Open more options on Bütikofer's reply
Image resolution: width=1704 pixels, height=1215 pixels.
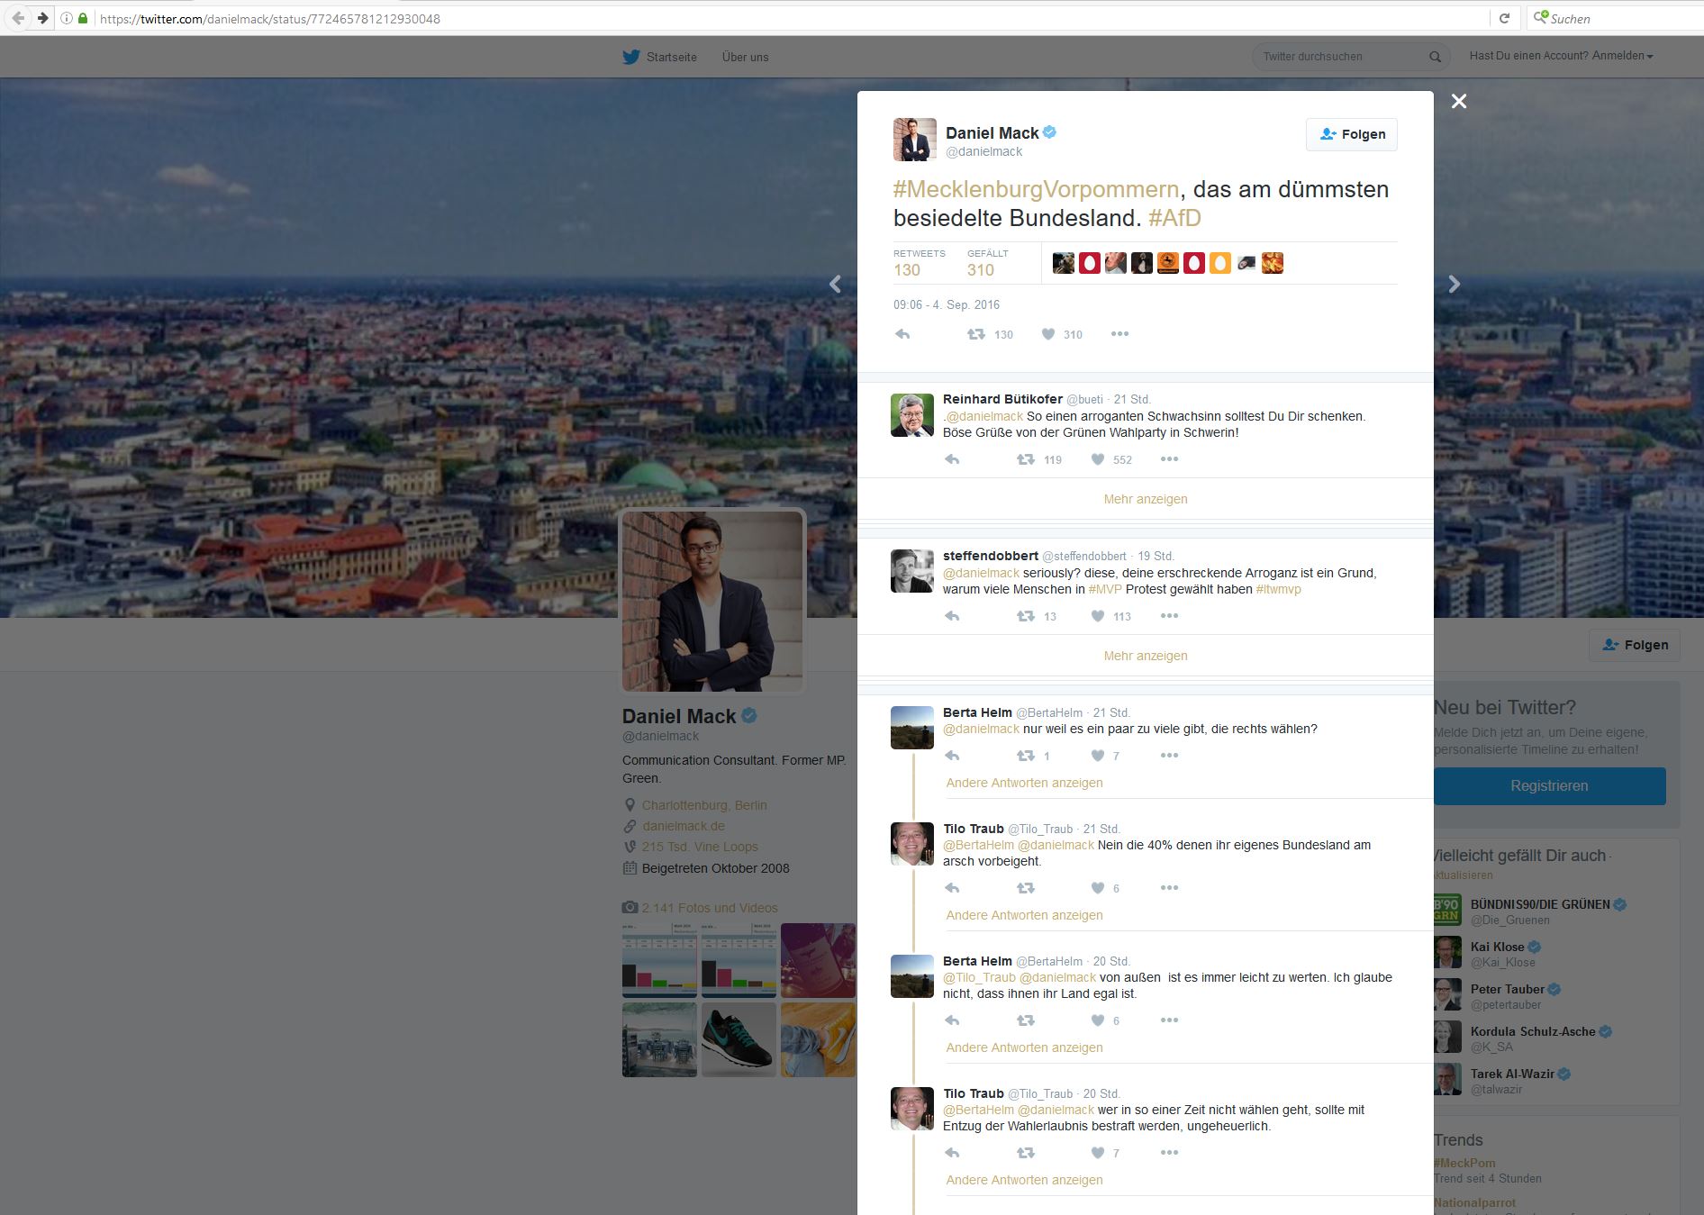point(1169,459)
